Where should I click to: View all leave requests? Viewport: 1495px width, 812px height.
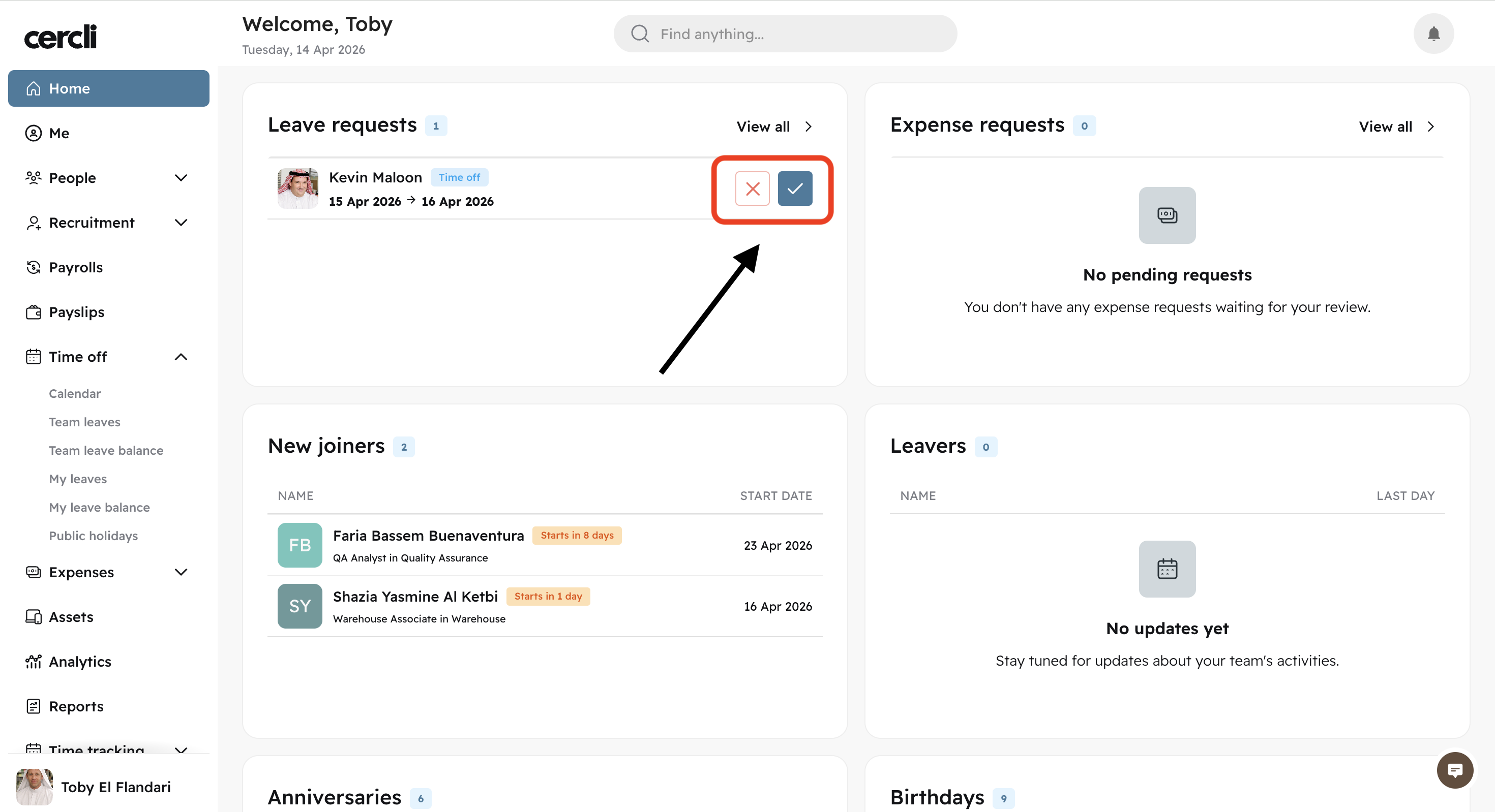pyautogui.click(x=774, y=127)
